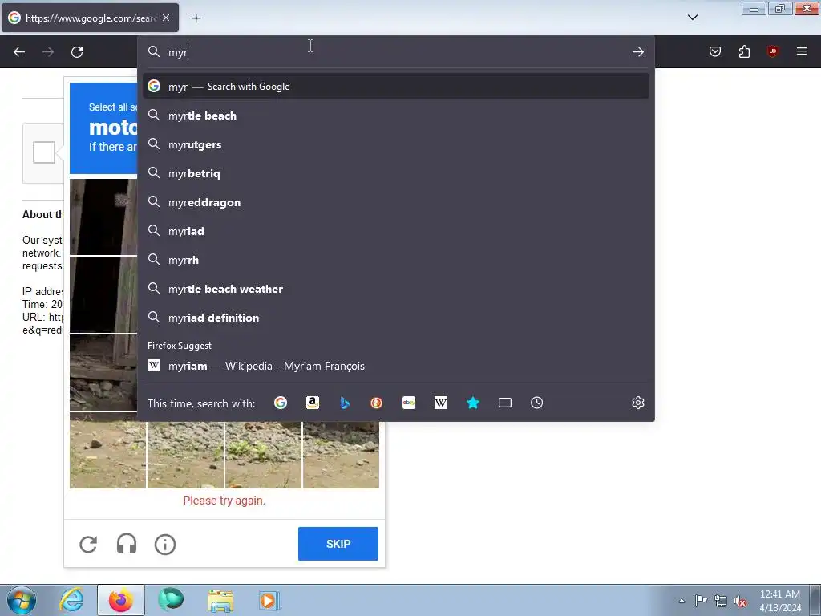The height and width of the screenshot is (616, 821).
Task: Search this time with Amazon
Action: click(313, 403)
